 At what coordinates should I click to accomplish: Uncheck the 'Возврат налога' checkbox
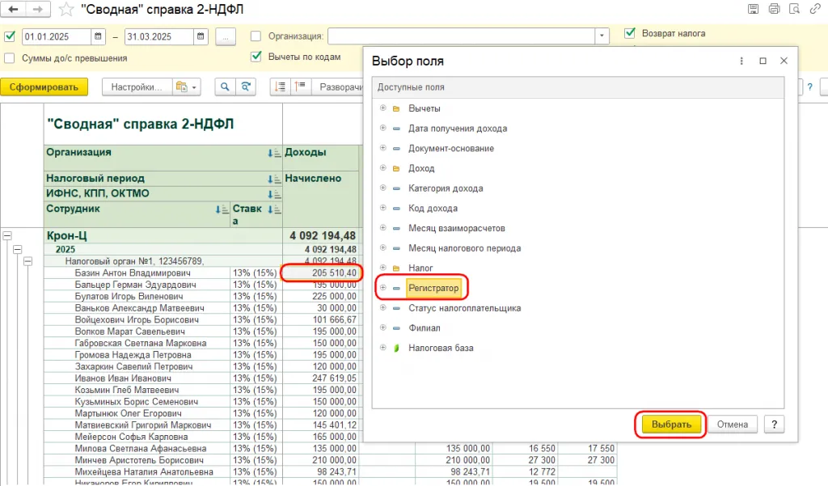tap(630, 33)
